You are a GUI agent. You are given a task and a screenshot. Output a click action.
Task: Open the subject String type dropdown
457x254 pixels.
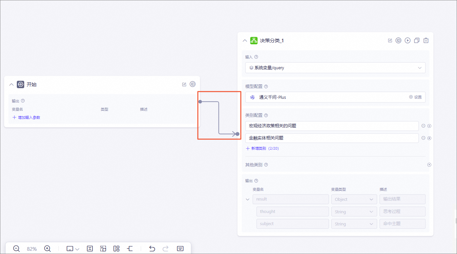click(354, 224)
